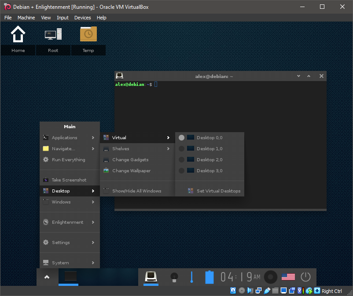Choose Desktop 3,0 in the Virtual submenu
The height and width of the screenshot is (296, 353).
tap(209, 171)
